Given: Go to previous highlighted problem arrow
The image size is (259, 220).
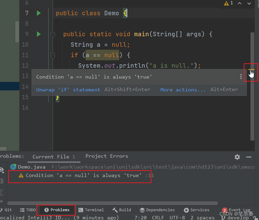Looking at the screenshot, I should (240, 3).
